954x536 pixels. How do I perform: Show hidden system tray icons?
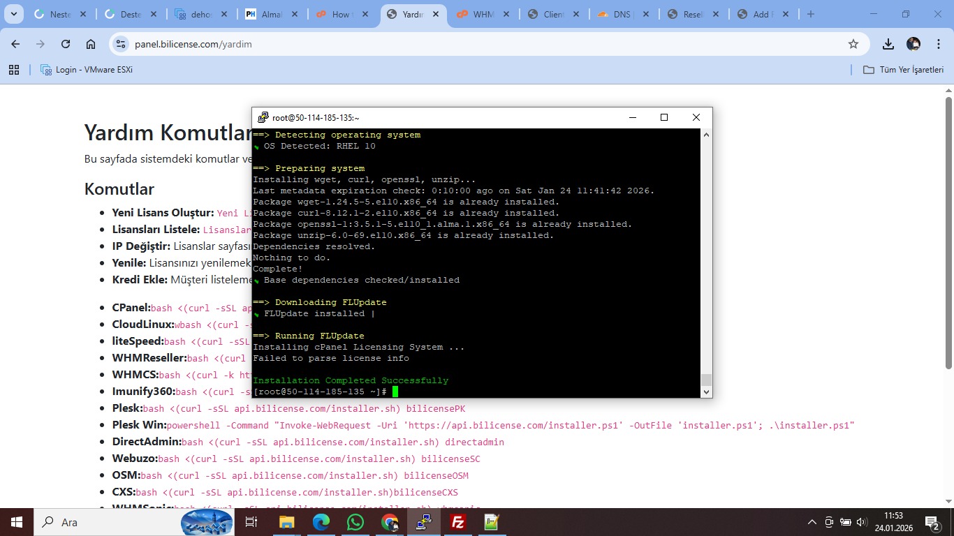812,522
